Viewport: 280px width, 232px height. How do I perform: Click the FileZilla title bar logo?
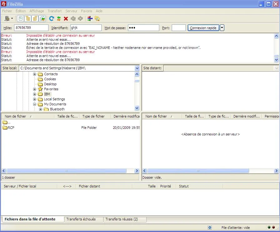pos(4,4)
